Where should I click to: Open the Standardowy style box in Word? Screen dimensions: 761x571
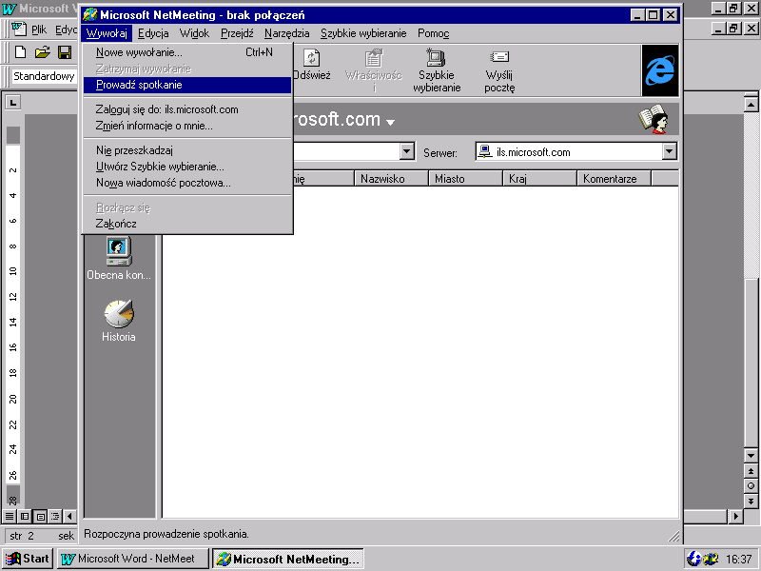pyautogui.click(x=44, y=76)
